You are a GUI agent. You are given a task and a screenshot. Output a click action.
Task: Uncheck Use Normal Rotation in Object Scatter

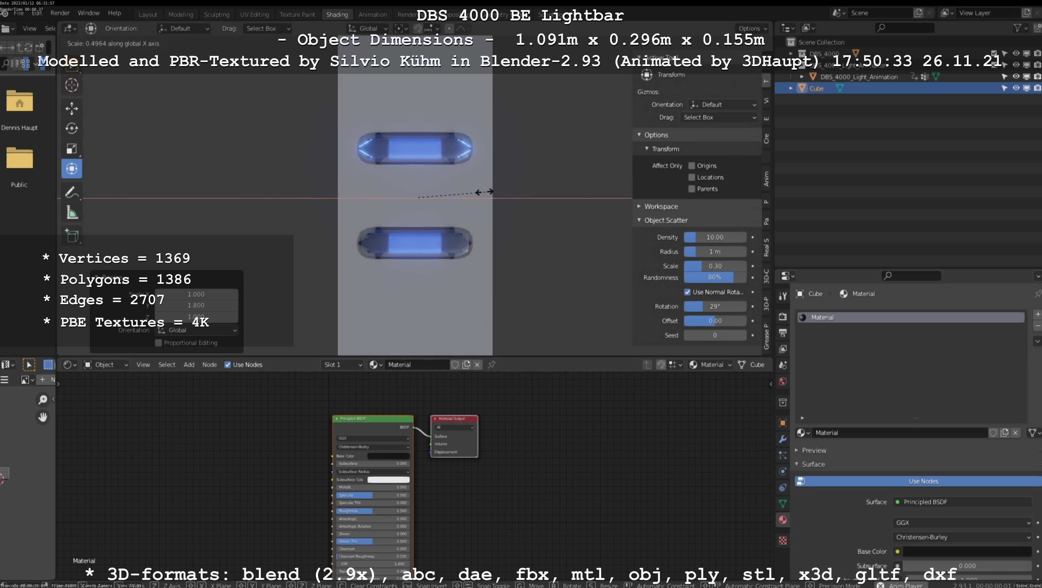[687, 292]
